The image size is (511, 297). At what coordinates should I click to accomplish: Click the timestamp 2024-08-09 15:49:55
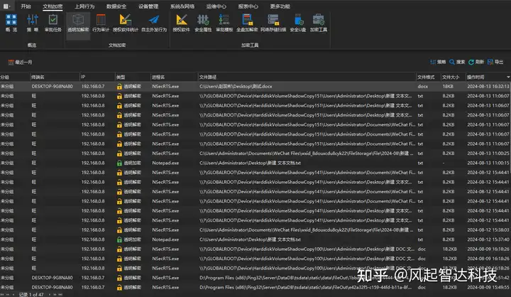[488, 288]
